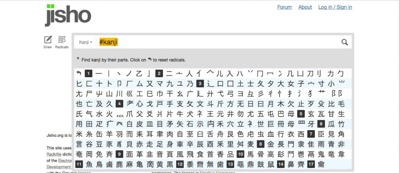Toggle the Radicals input panel icon
The height and width of the screenshot is (173, 399).
click(x=62, y=42)
